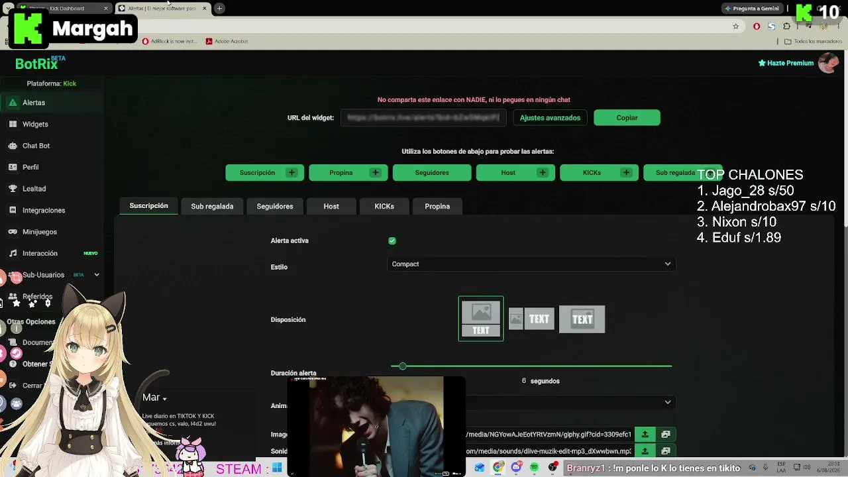Open the Otras Opciones sidebar section
848x477 pixels.
pos(31,321)
